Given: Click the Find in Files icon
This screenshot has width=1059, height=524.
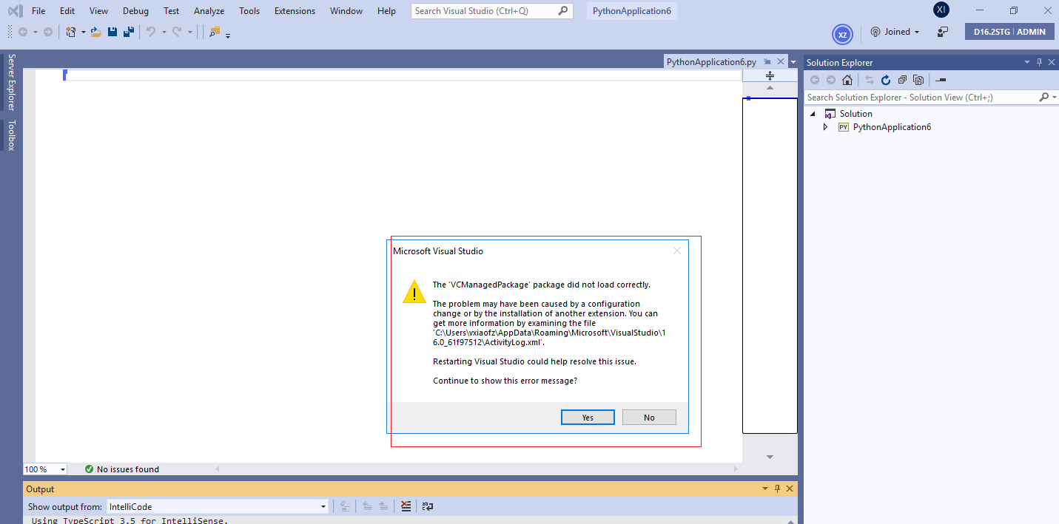Looking at the screenshot, I should pos(215,32).
